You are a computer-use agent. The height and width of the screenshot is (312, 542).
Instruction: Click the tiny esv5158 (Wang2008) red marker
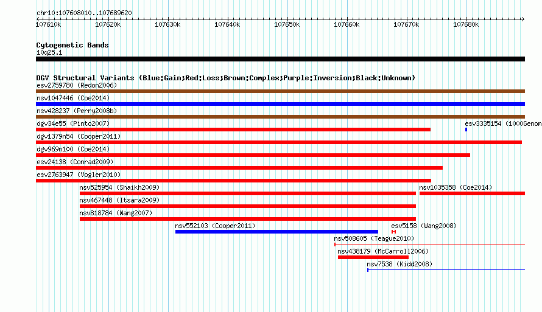[x=393, y=232]
